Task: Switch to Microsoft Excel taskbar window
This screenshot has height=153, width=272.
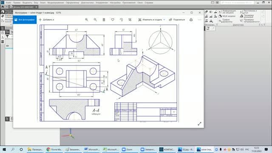Action: (x=110, y=149)
